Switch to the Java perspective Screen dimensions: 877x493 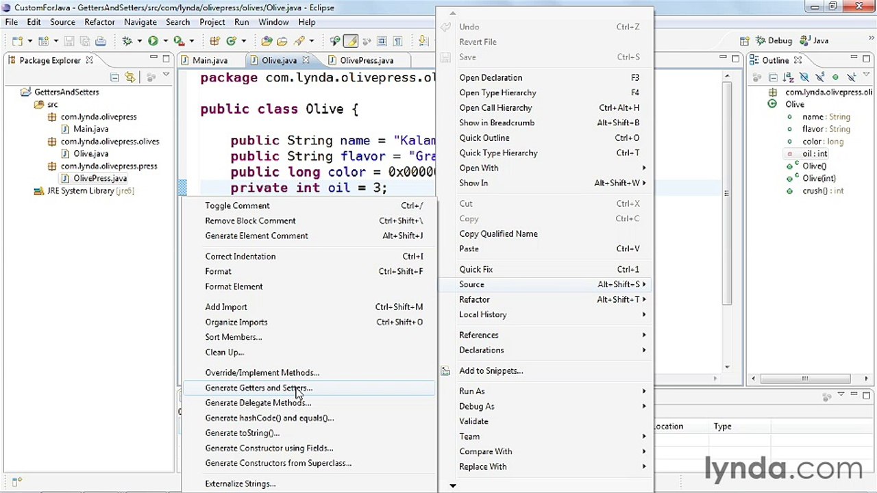(x=815, y=41)
